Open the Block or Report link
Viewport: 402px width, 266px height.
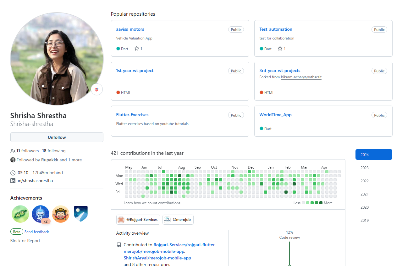(x=25, y=240)
